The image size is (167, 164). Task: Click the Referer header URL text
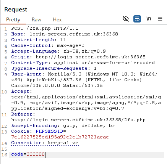[x=78, y=120]
